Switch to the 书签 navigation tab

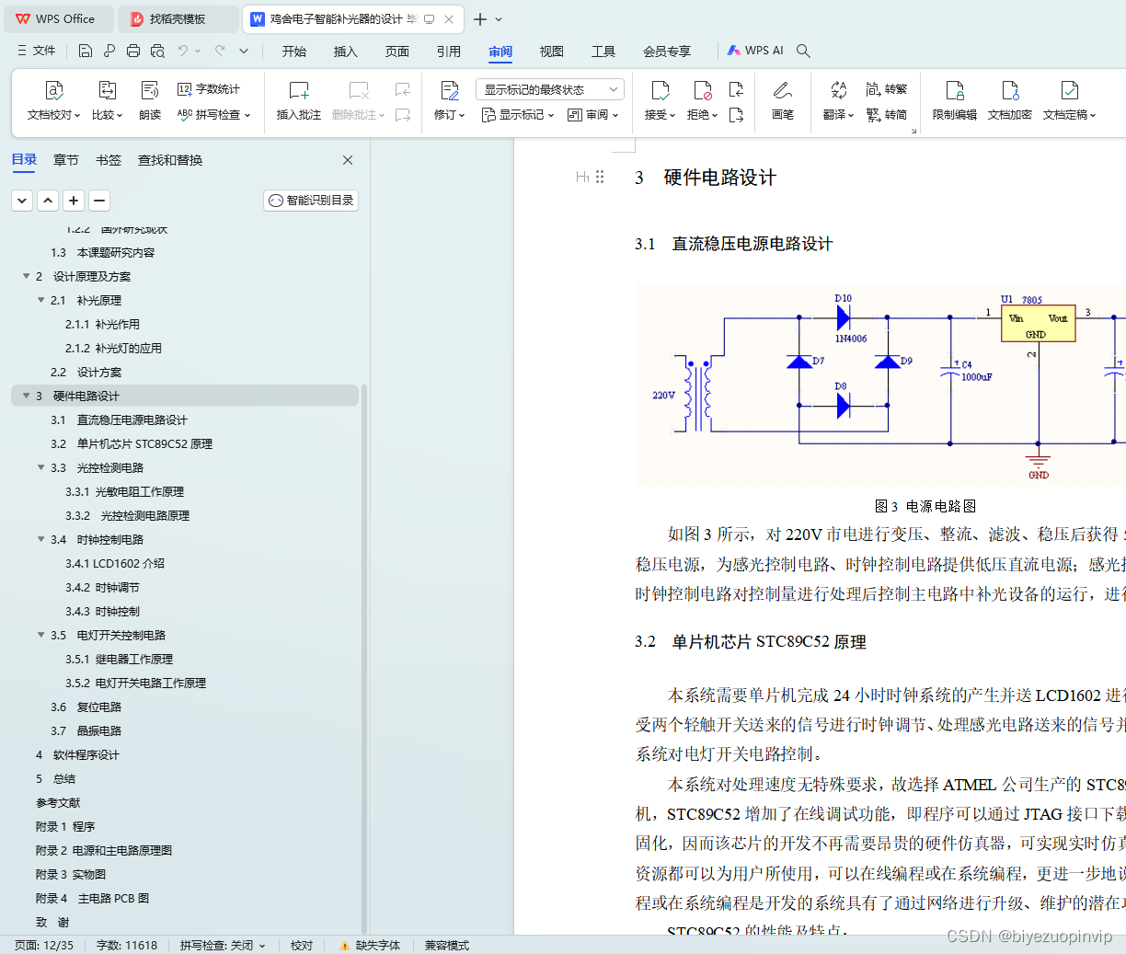coord(109,160)
